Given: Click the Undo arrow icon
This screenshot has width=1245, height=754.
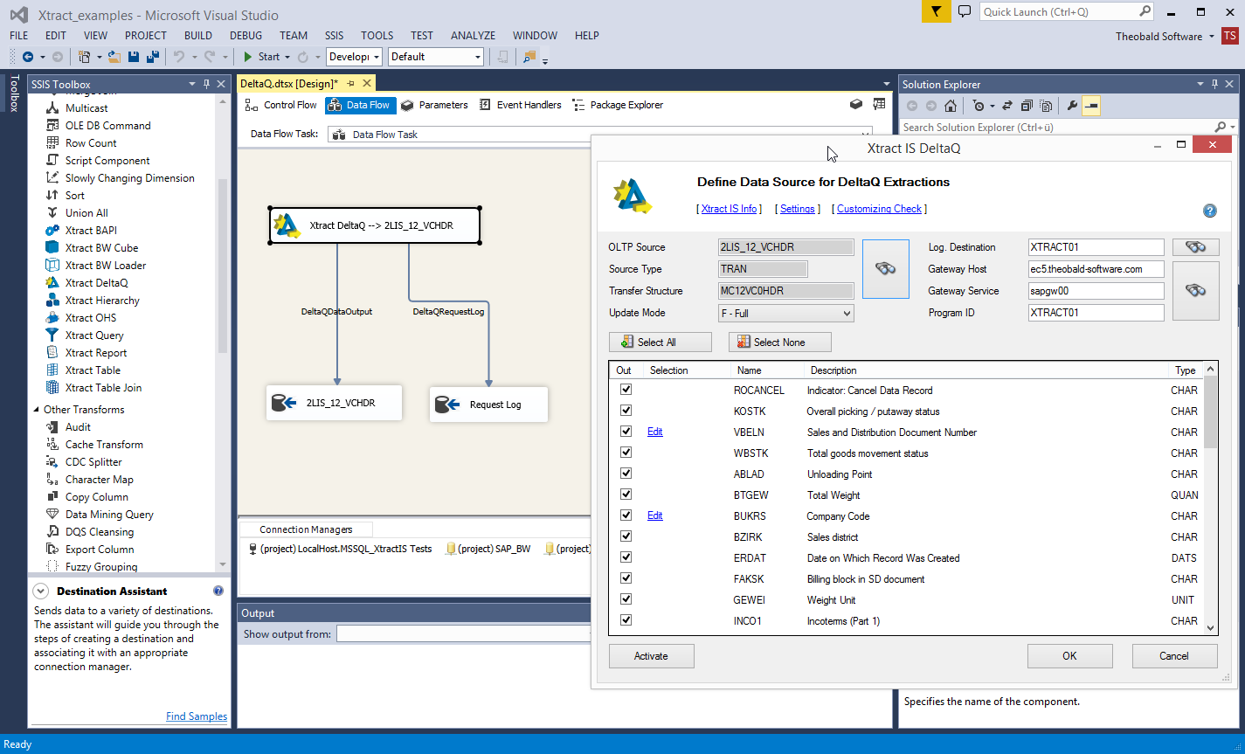Looking at the screenshot, I should 178,57.
